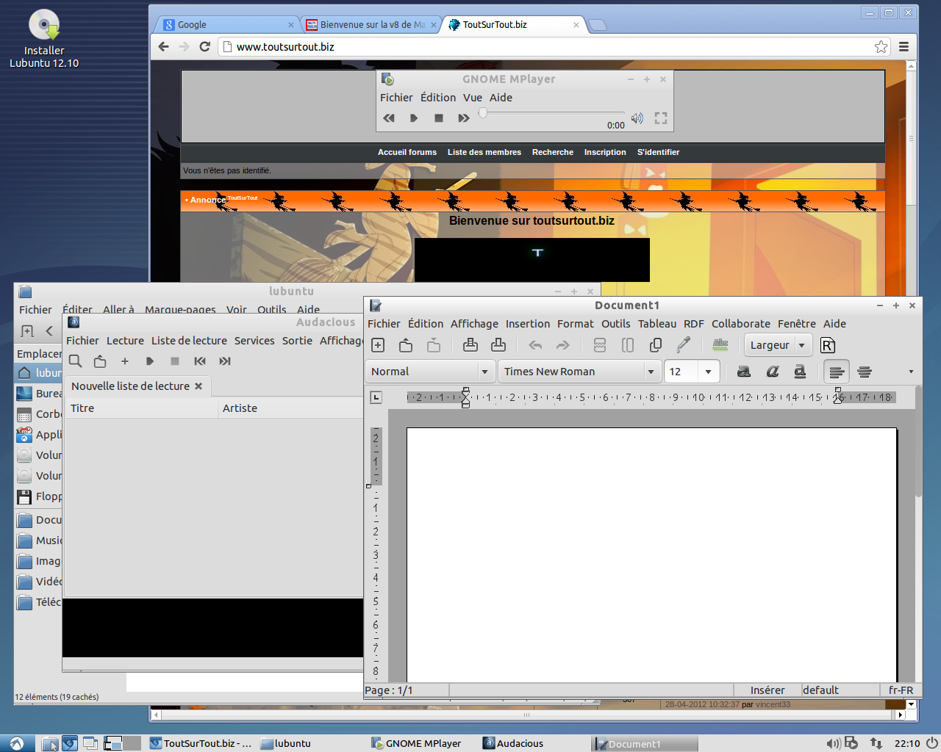Viewport: 941px width, 752px height.
Task: Open Normal paragraph style dropdown
Action: (x=430, y=372)
